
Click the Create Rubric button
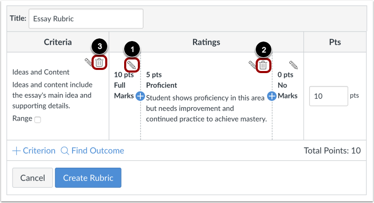[x=88, y=178]
